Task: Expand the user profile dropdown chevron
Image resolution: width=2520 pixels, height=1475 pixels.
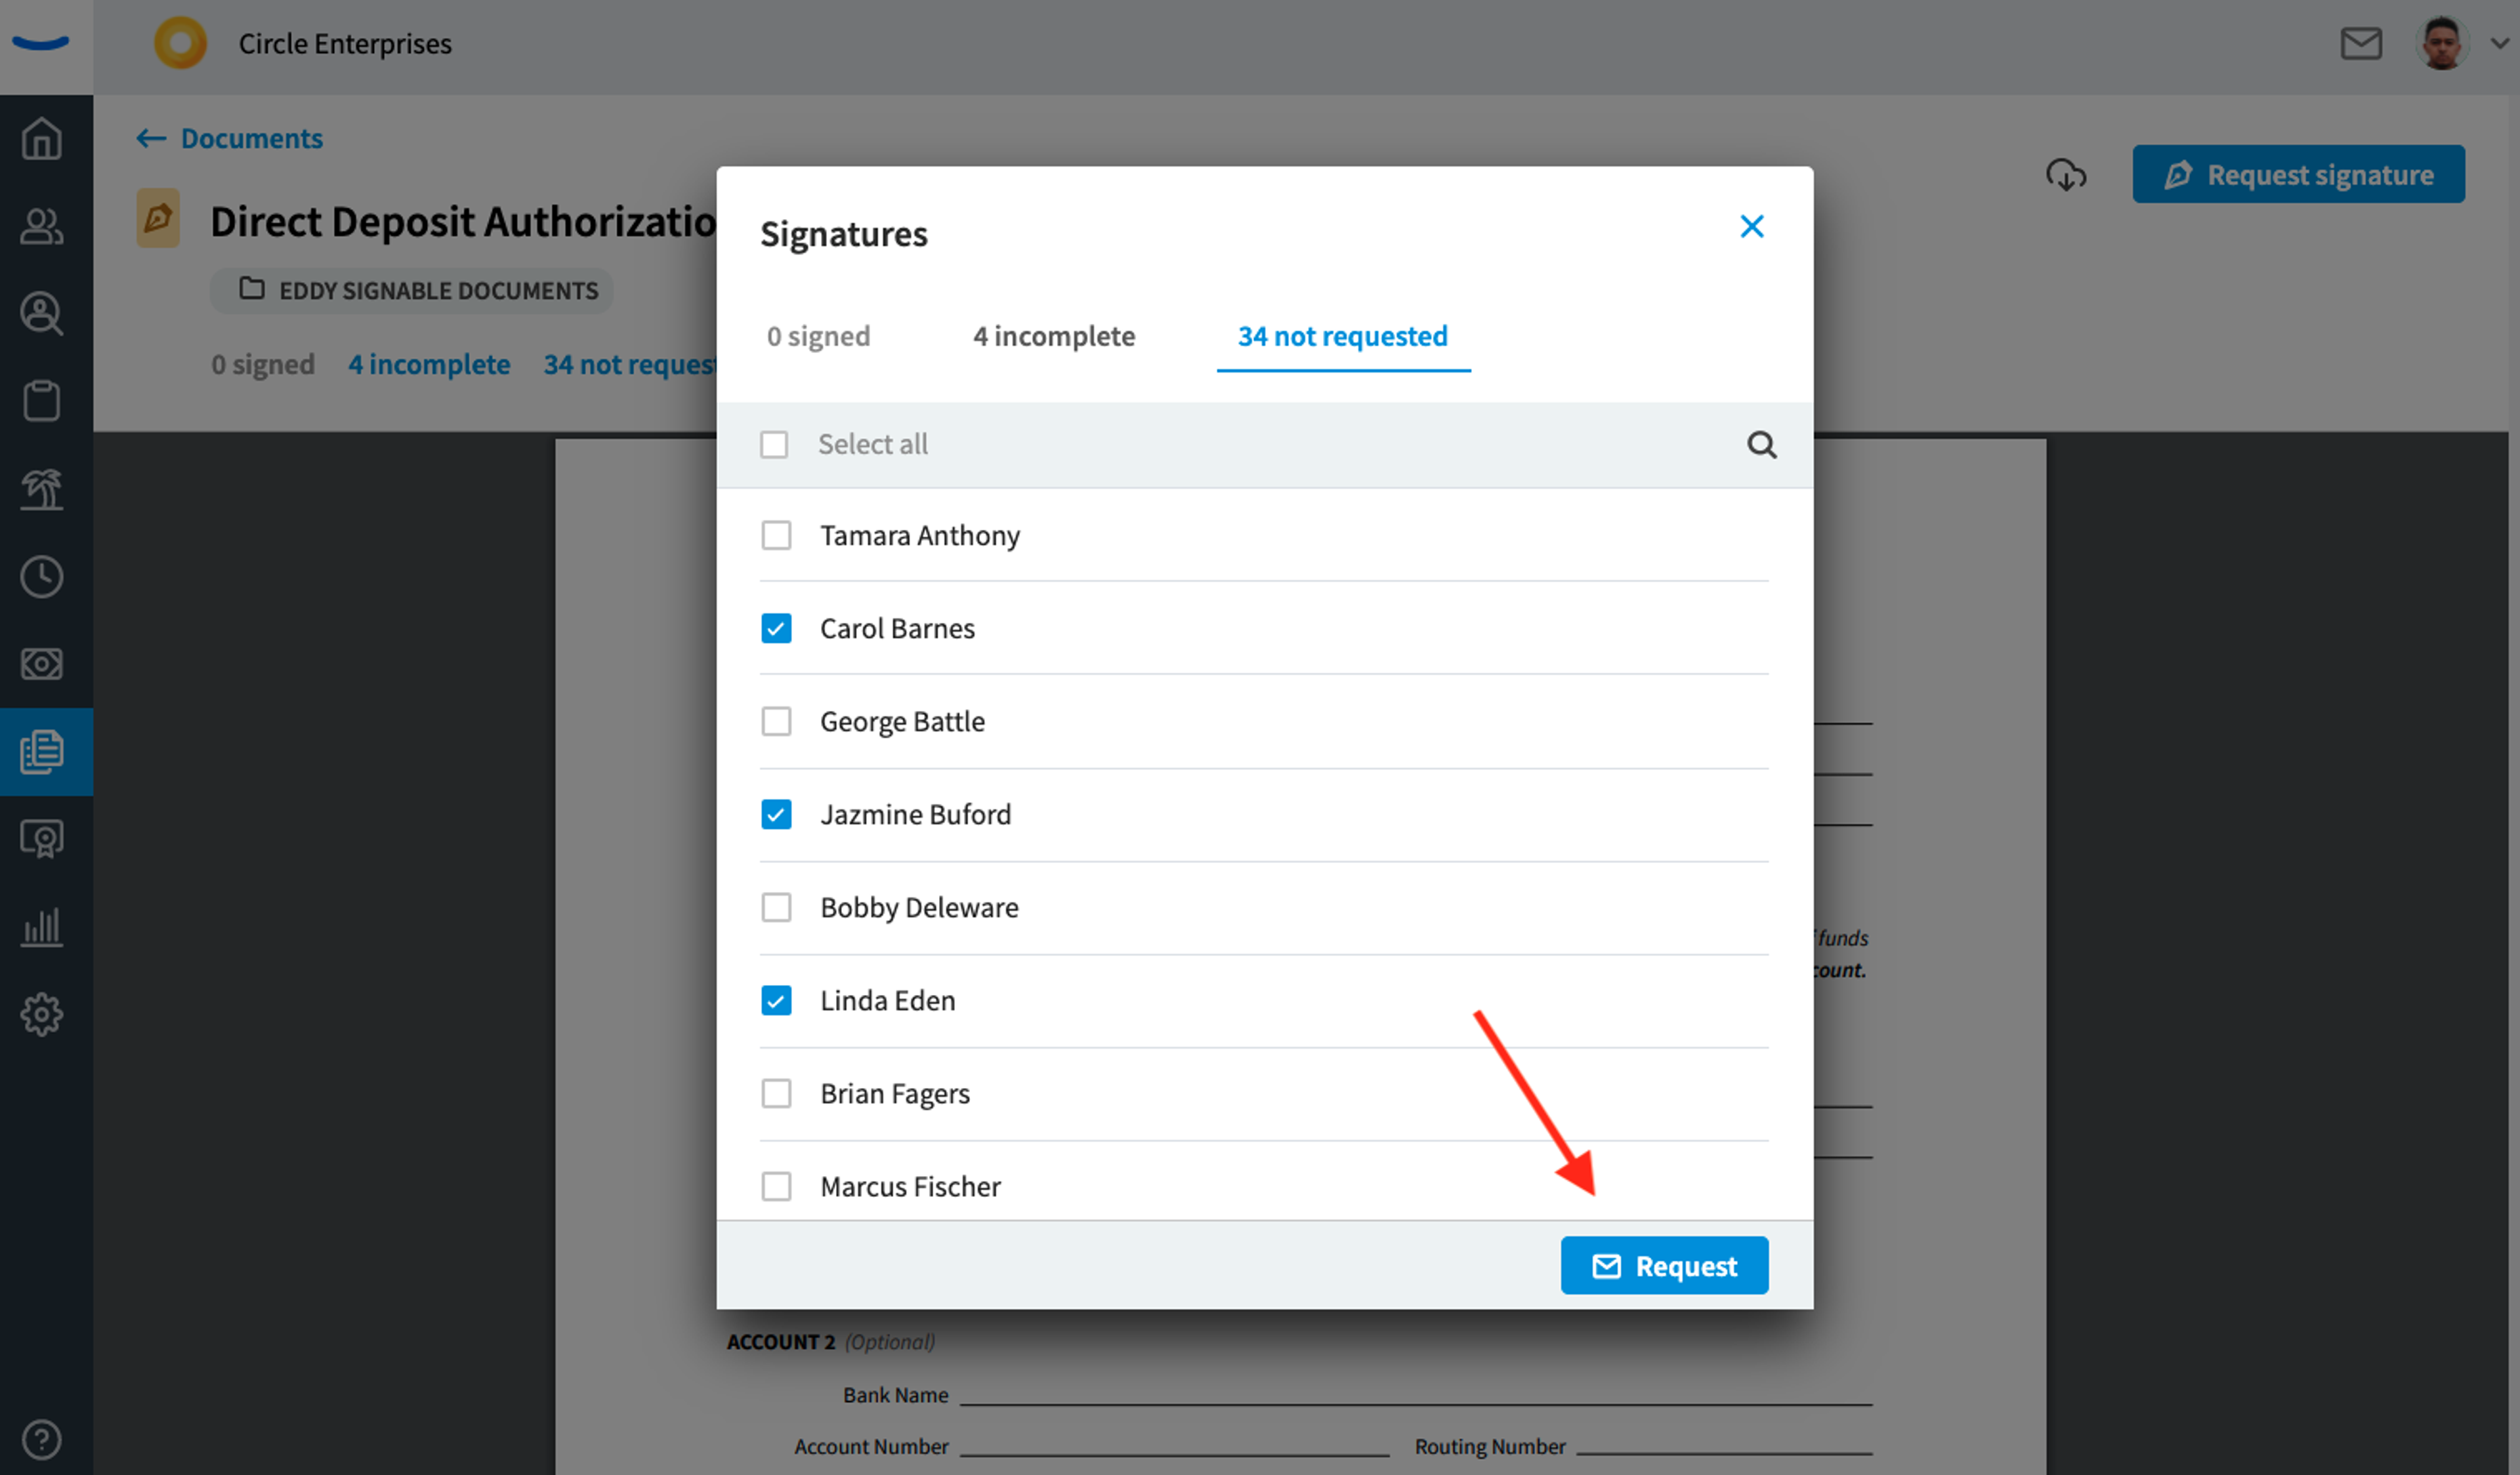Action: click(x=2499, y=44)
